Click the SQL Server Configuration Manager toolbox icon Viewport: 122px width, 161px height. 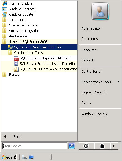click(16, 58)
